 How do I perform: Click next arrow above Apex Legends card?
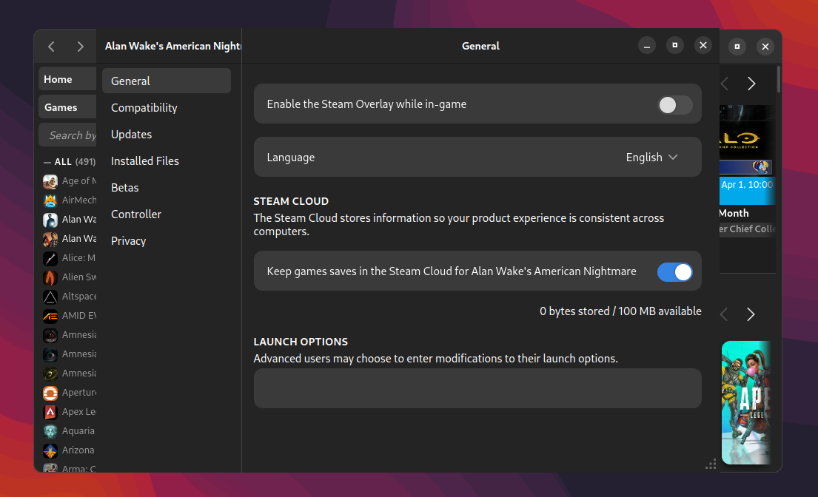point(751,314)
